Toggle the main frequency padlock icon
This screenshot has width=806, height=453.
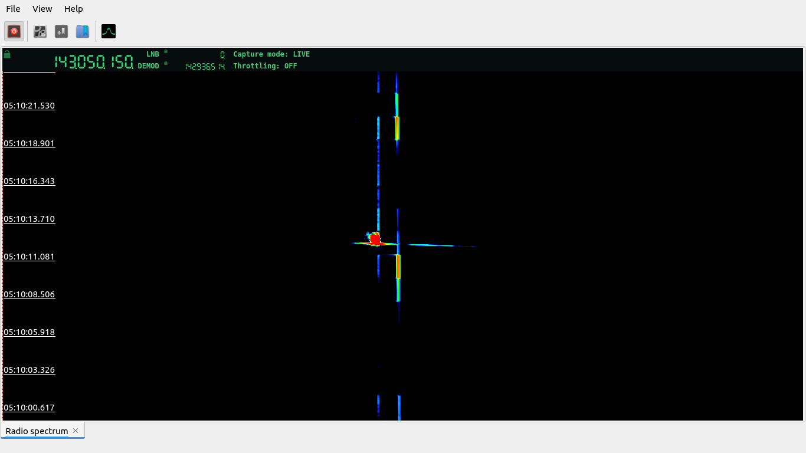coord(7,54)
